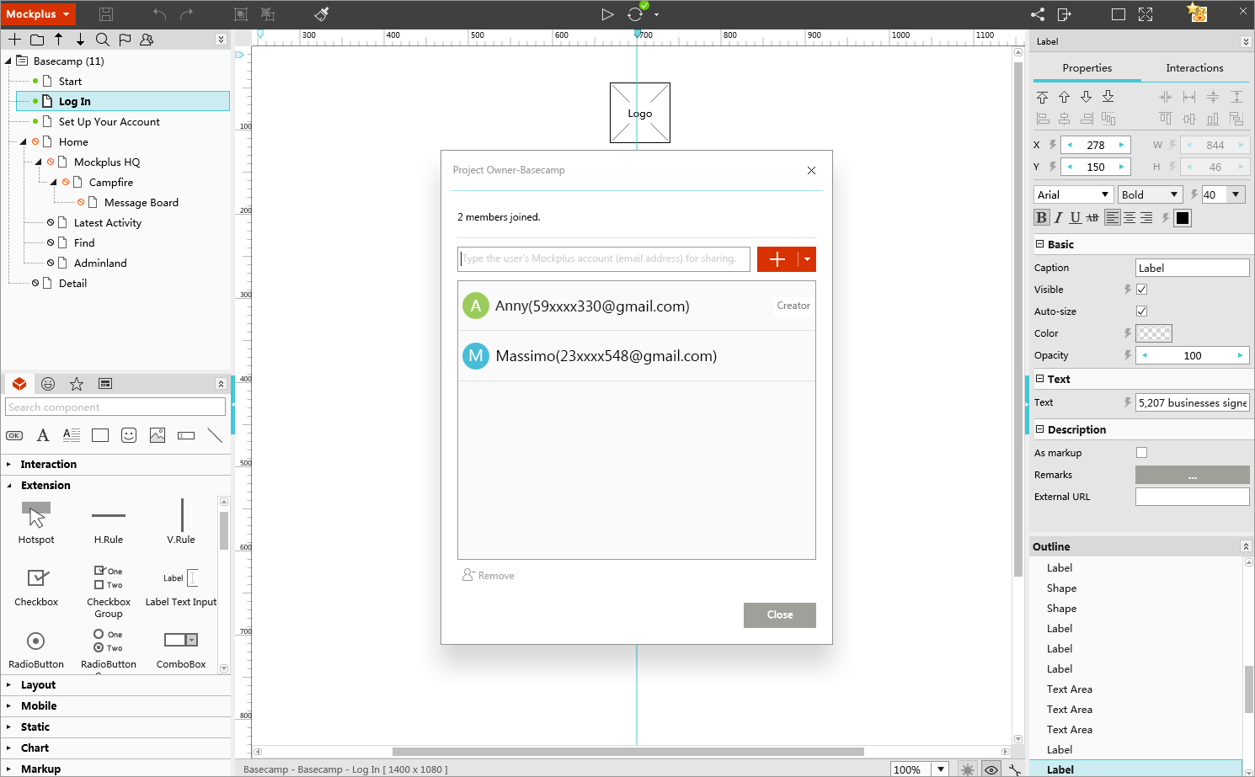Select the Shape rectangle component icon
This screenshot has height=777, width=1255.
[x=100, y=435]
